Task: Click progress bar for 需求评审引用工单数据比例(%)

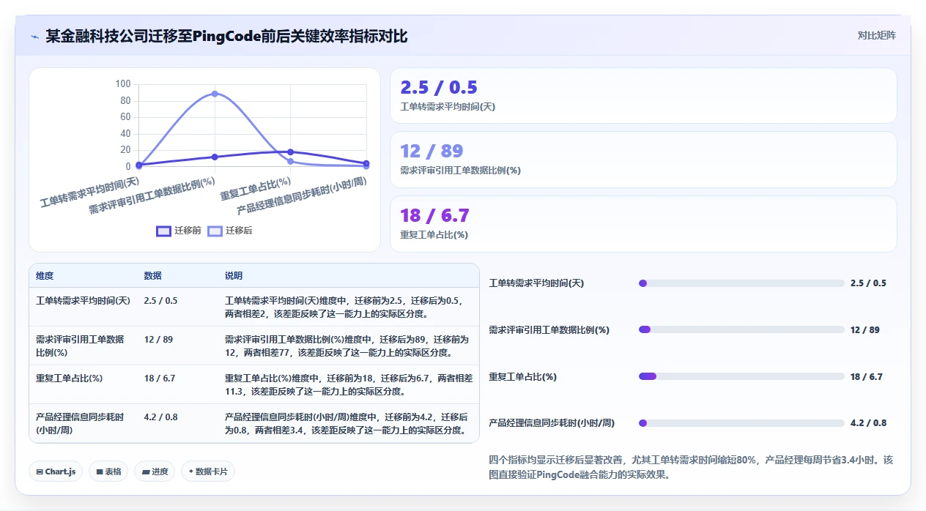Action: pyautogui.click(x=741, y=329)
